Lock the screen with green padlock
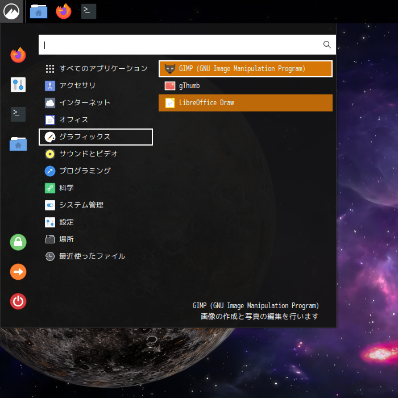 (18, 242)
